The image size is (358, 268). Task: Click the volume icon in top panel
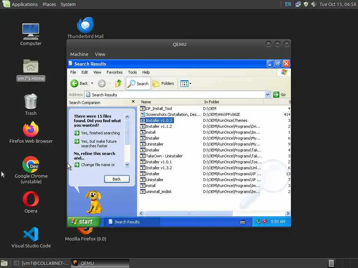pyautogui.click(x=314, y=4)
